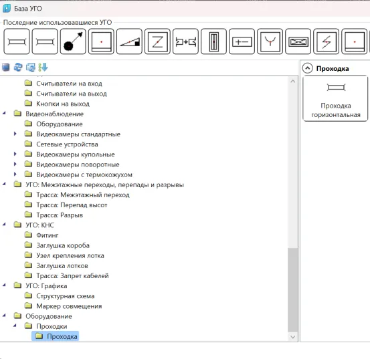Screen dimensions: 370x359
Task: Select the Y-shaped antenna symbol
Action: pos(270,41)
